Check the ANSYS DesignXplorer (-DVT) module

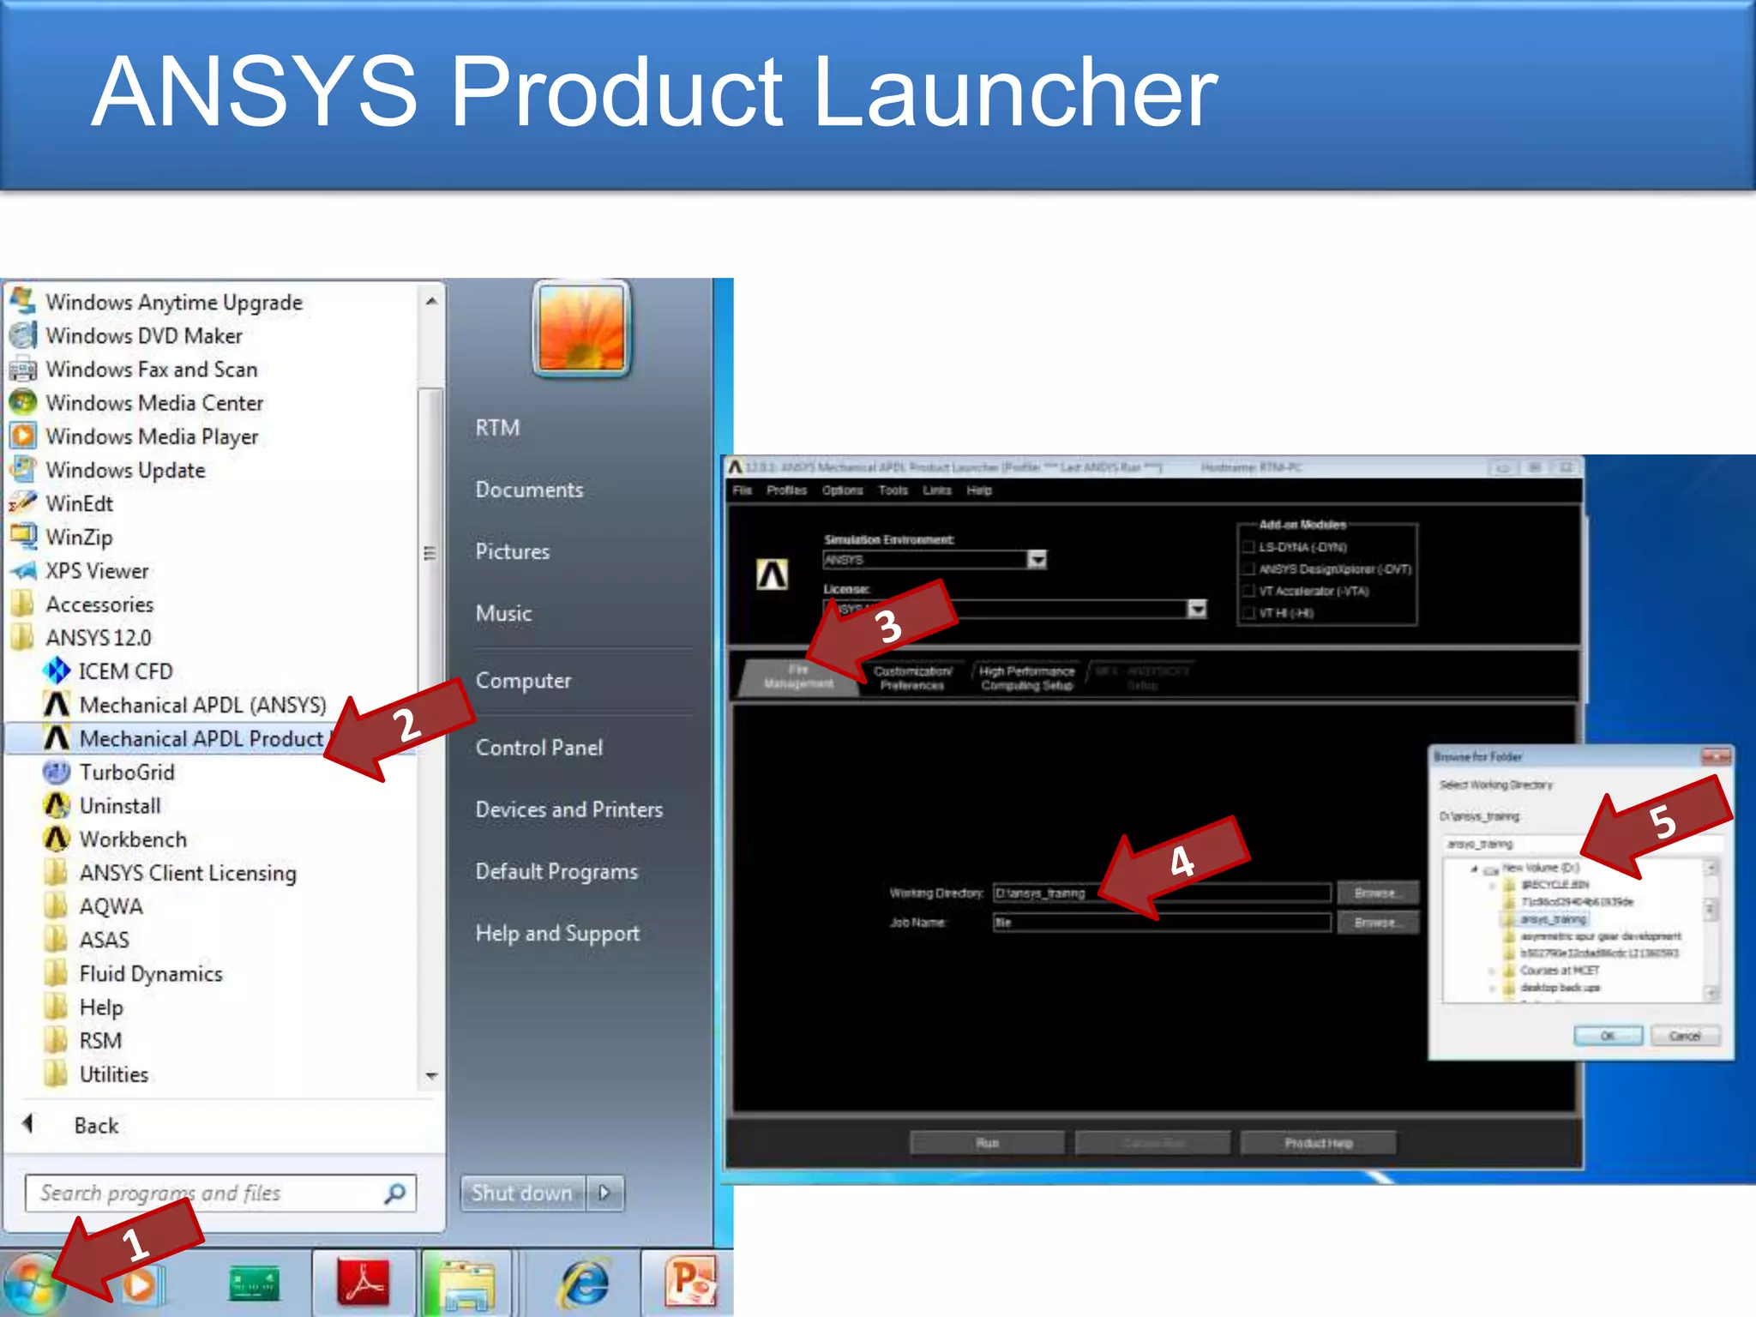tap(1248, 569)
